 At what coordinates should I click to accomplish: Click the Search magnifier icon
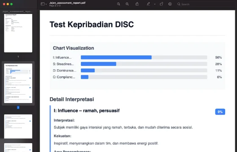pos(179,4)
